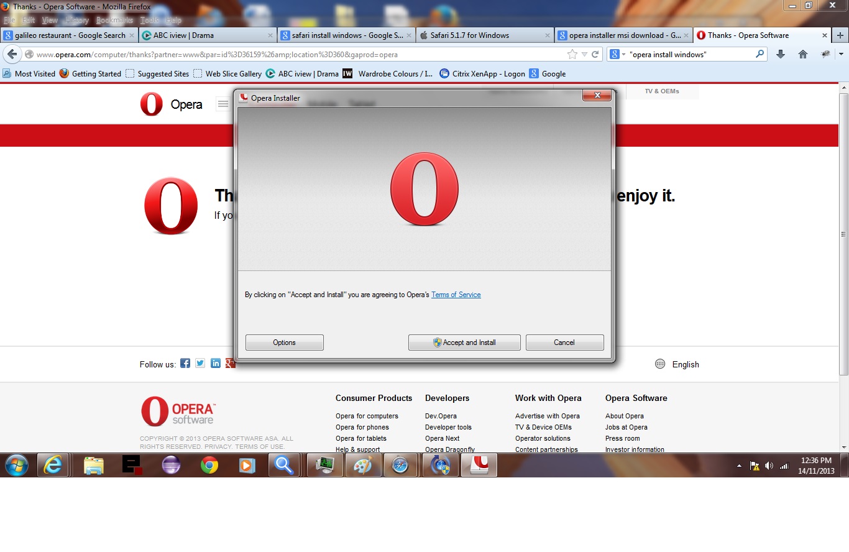Expand the toolbar overflow dropdown arrow
This screenshot has width=849, height=552.
coord(841,55)
